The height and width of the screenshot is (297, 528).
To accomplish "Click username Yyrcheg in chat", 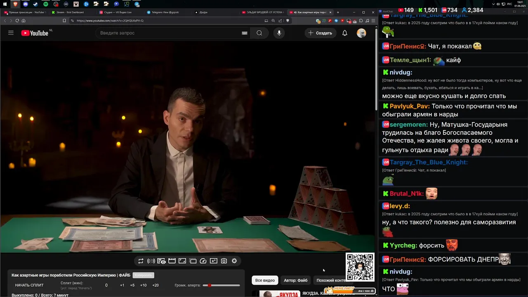I will tap(403, 245).
